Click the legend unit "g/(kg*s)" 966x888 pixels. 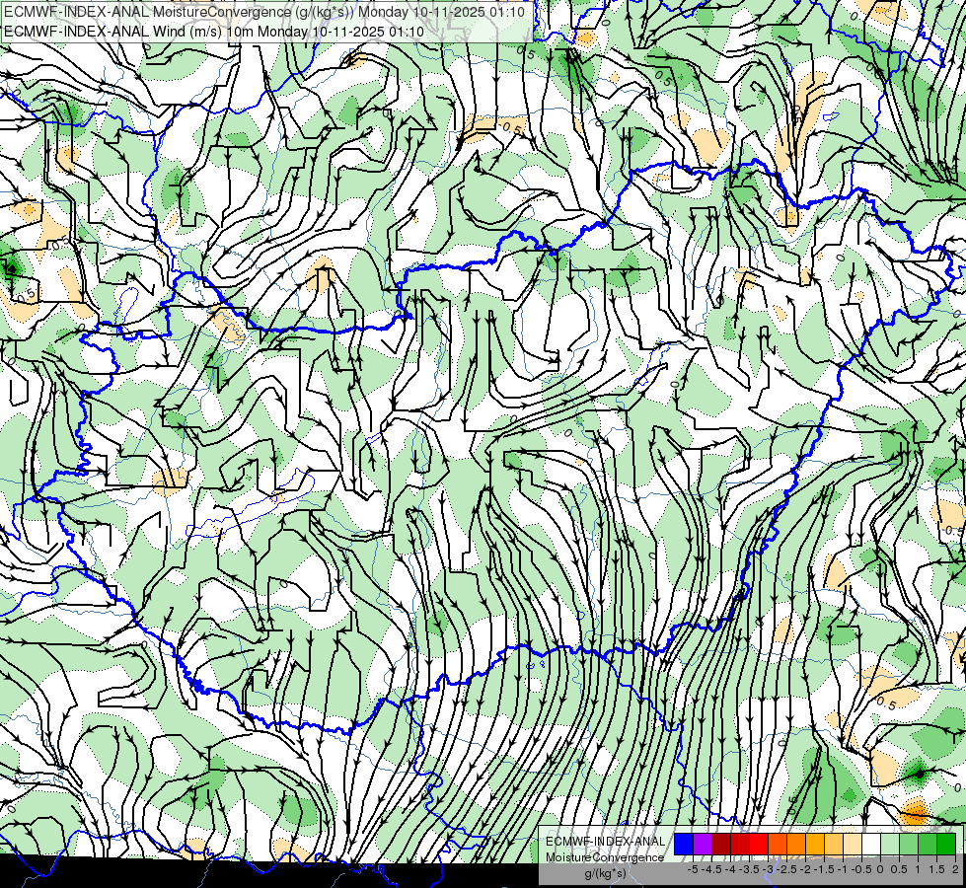coord(605,873)
